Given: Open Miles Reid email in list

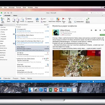Looking at the screenshot, I should 33,66.
